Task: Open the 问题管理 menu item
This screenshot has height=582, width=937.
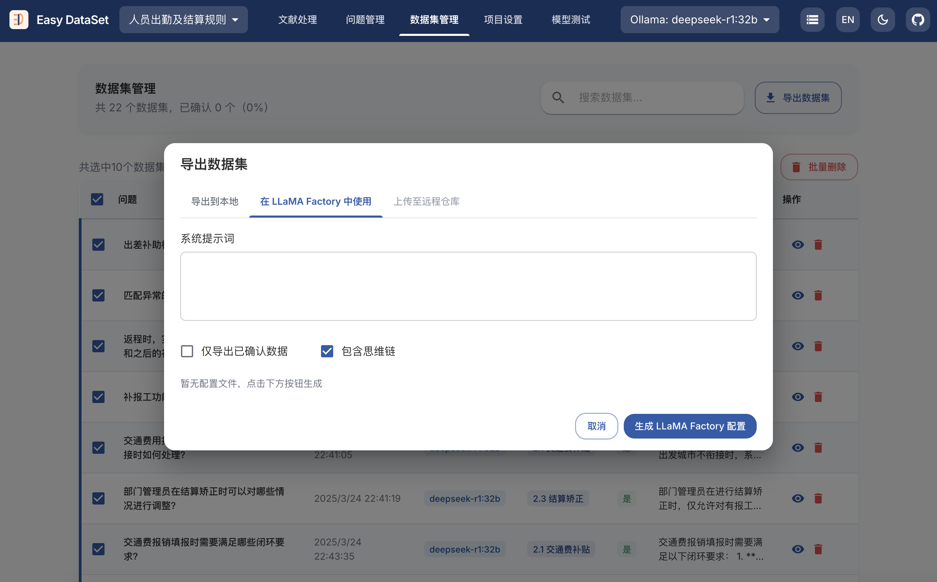Action: 365,20
